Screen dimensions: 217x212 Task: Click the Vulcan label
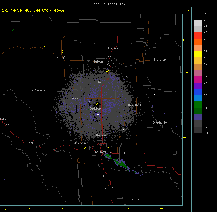137,199
